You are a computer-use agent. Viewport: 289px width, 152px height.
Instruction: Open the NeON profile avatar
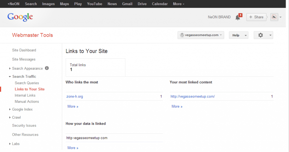[274, 17]
